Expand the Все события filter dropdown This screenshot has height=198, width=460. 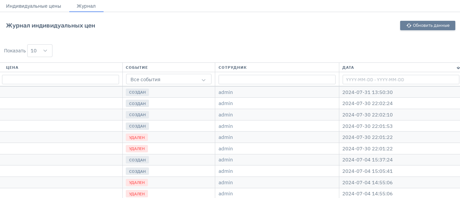[x=168, y=80]
